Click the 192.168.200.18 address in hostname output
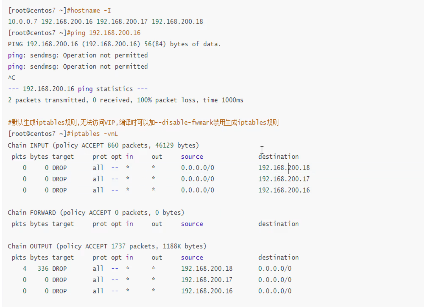This screenshot has height=307, width=424. coord(177,22)
